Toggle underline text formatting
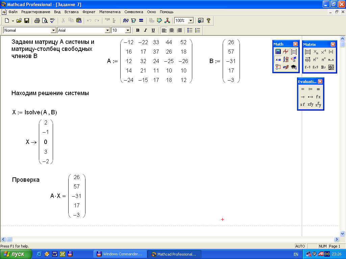 point(153,30)
